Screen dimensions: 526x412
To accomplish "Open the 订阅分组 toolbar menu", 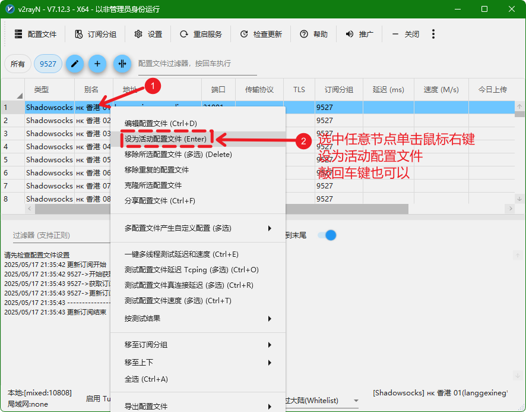I will [x=96, y=34].
